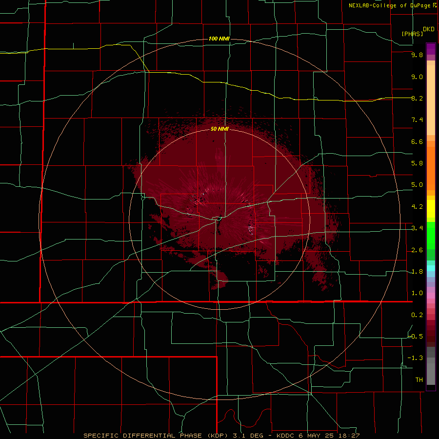Screen dimensions: 439x439
Task: Click the 0.2 value on the scale
Action: point(417,315)
